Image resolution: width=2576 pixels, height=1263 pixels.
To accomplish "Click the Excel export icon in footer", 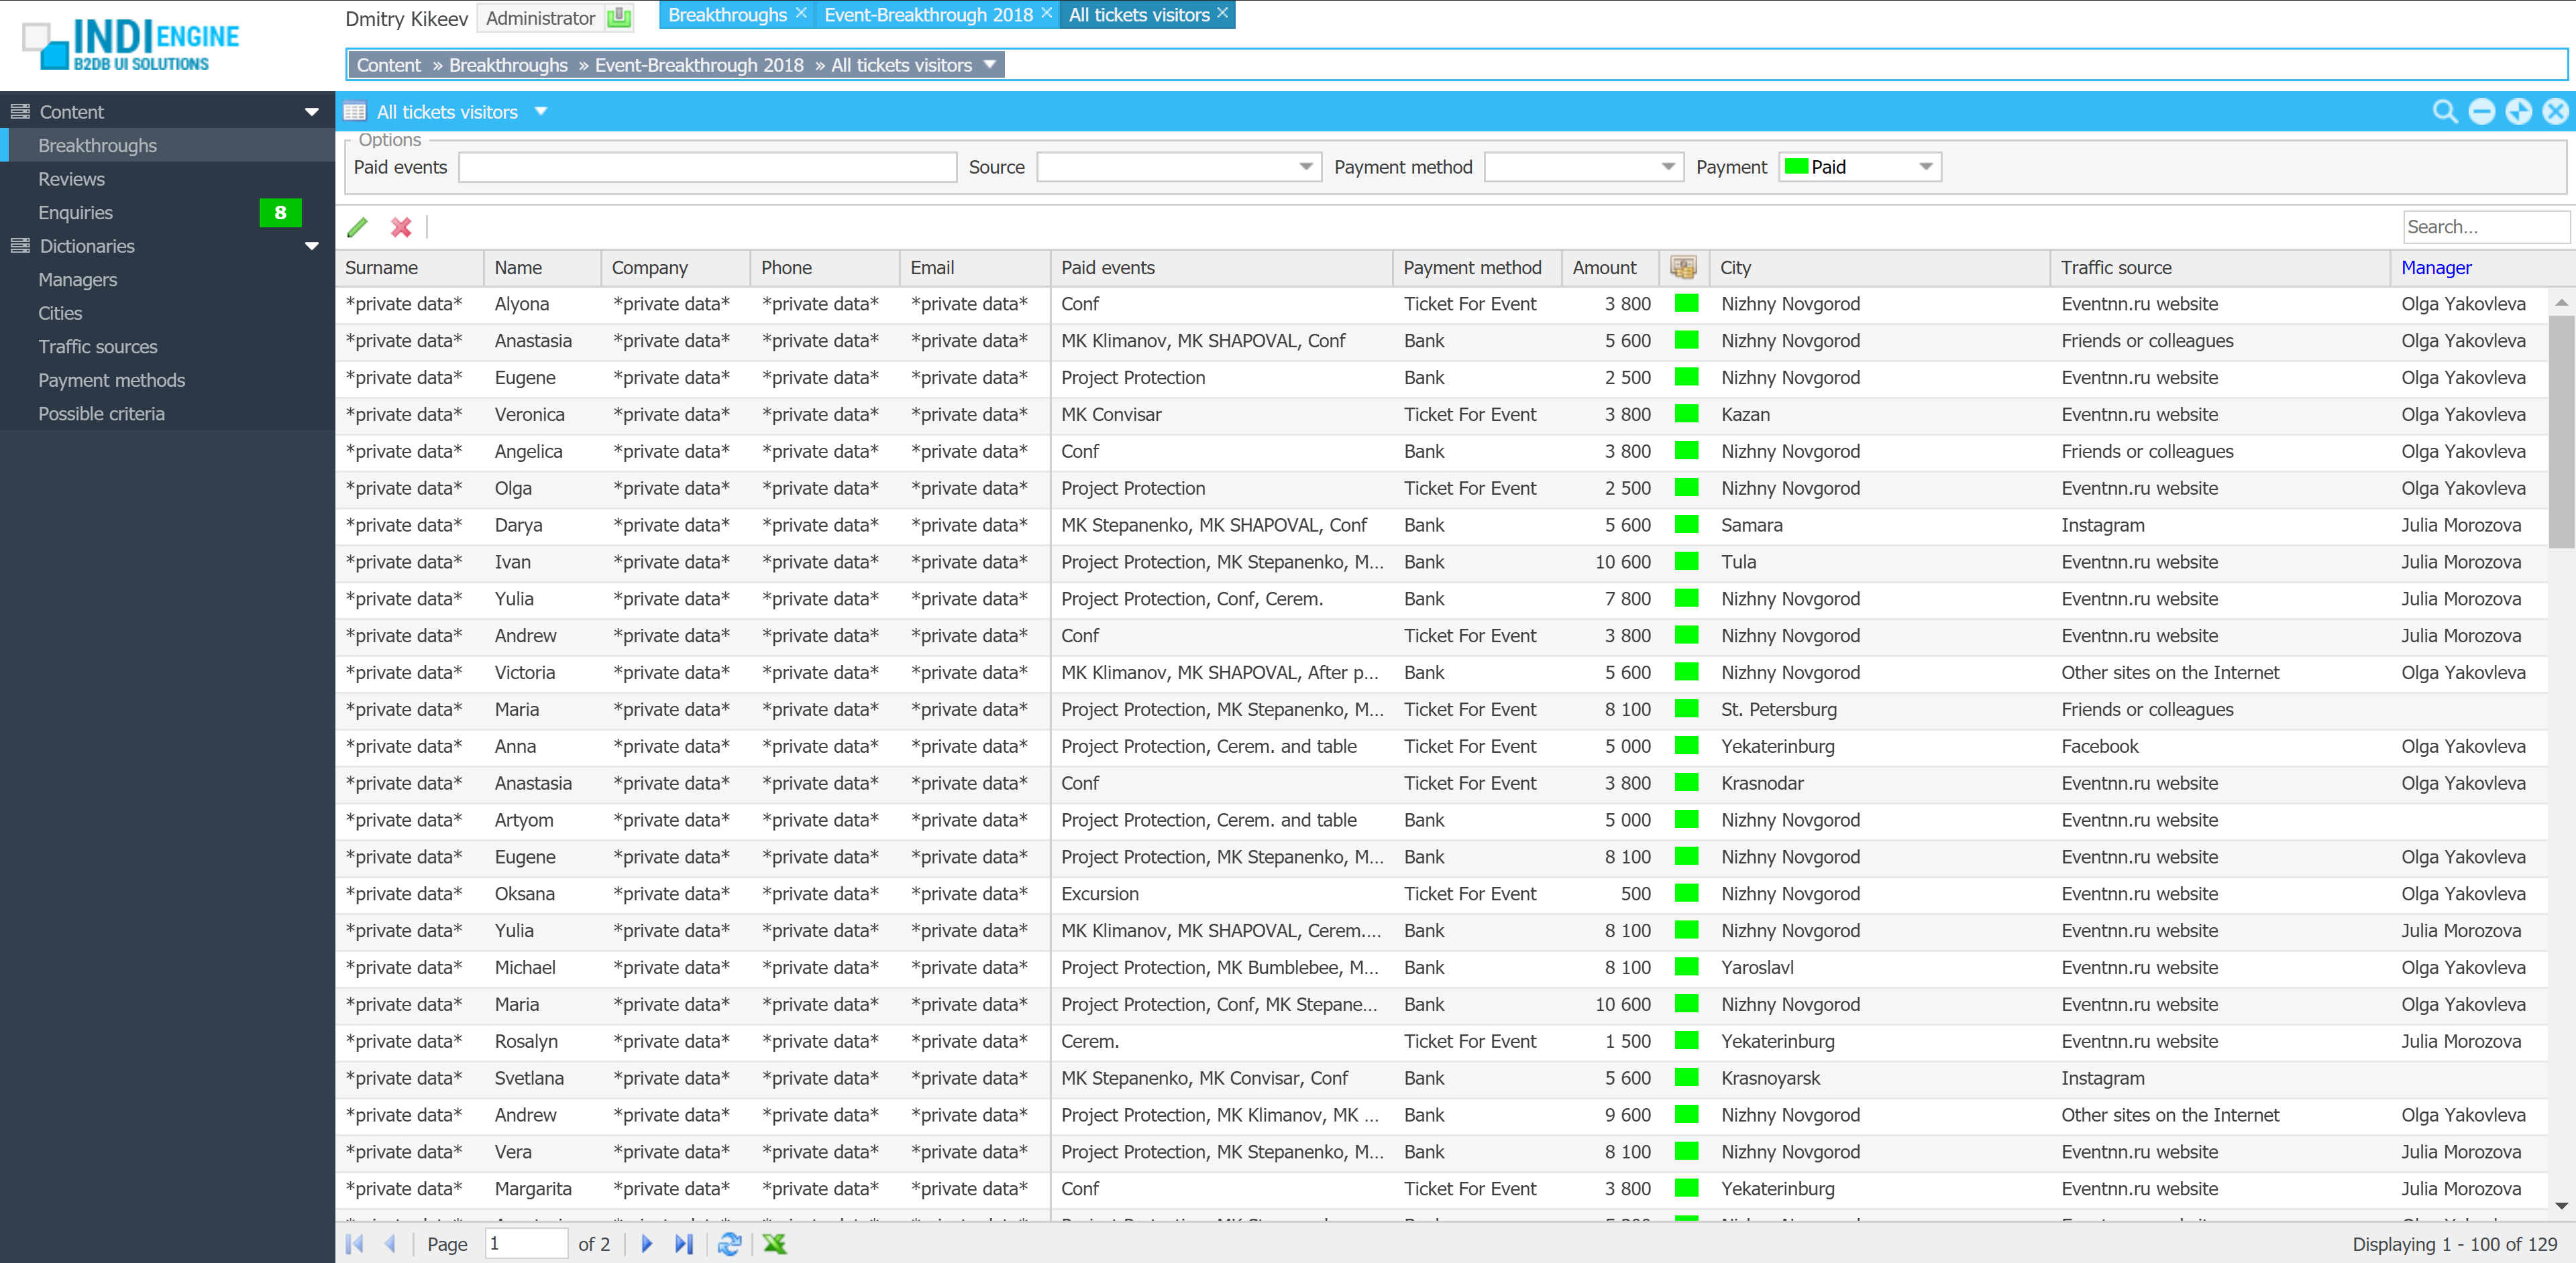I will point(774,1243).
